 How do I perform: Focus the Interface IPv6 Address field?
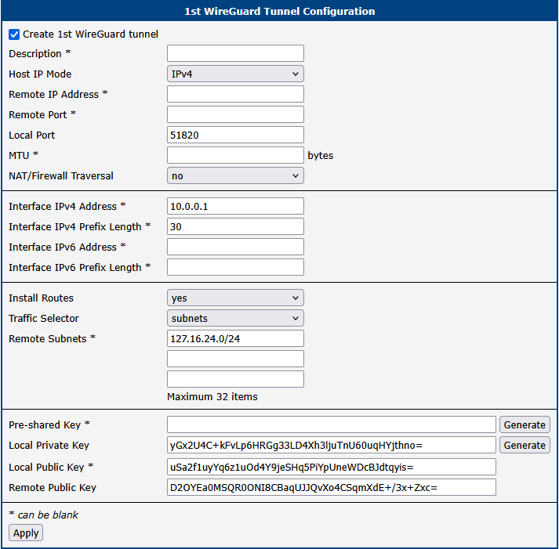pyautogui.click(x=235, y=247)
